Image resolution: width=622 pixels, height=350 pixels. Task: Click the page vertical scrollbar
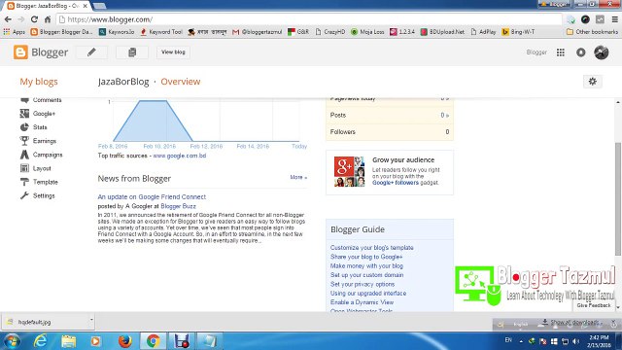pyautogui.click(x=618, y=199)
